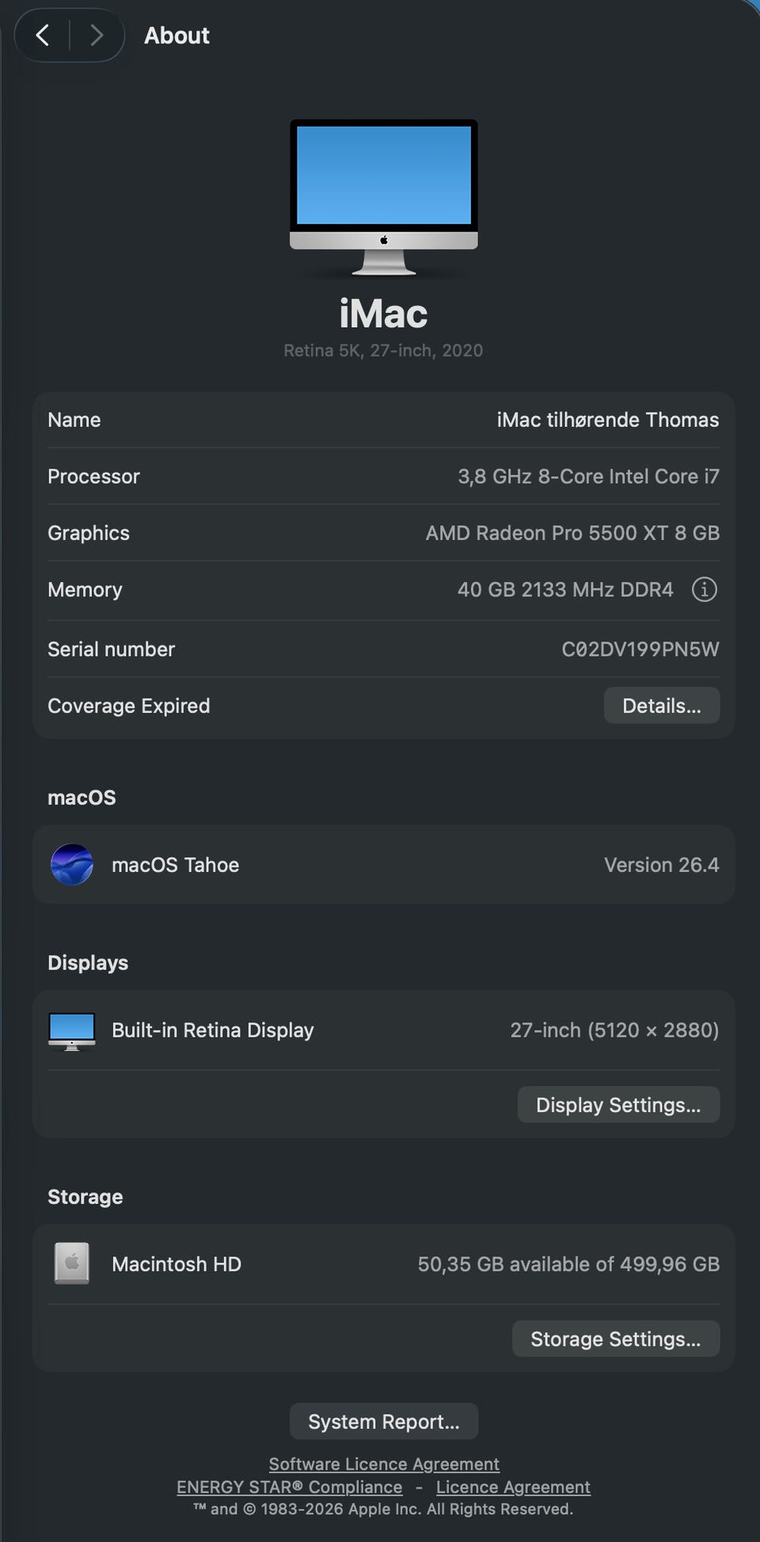
Task: Open coverage Details
Action: [x=662, y=706]
